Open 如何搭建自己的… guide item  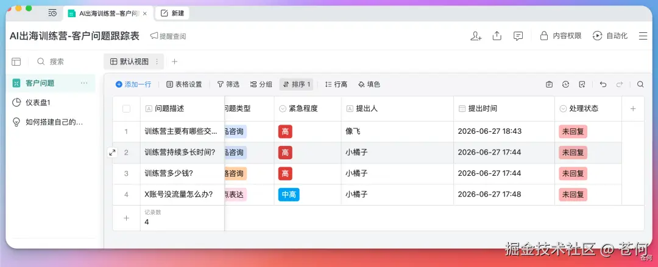(x=51, y=122)
